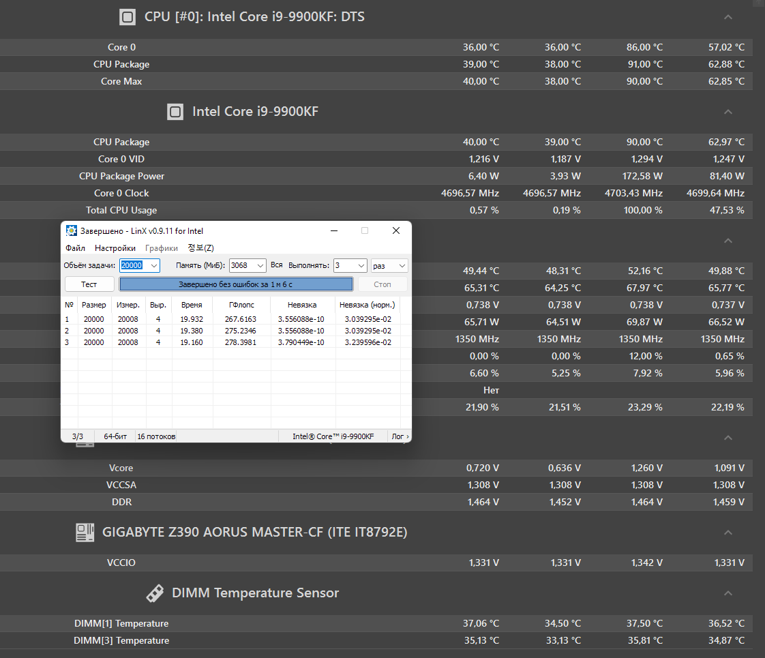The image size is (765, 658).
Task: Collapse the DIMM Temperature Sensor section
Action: pos(728,593)
